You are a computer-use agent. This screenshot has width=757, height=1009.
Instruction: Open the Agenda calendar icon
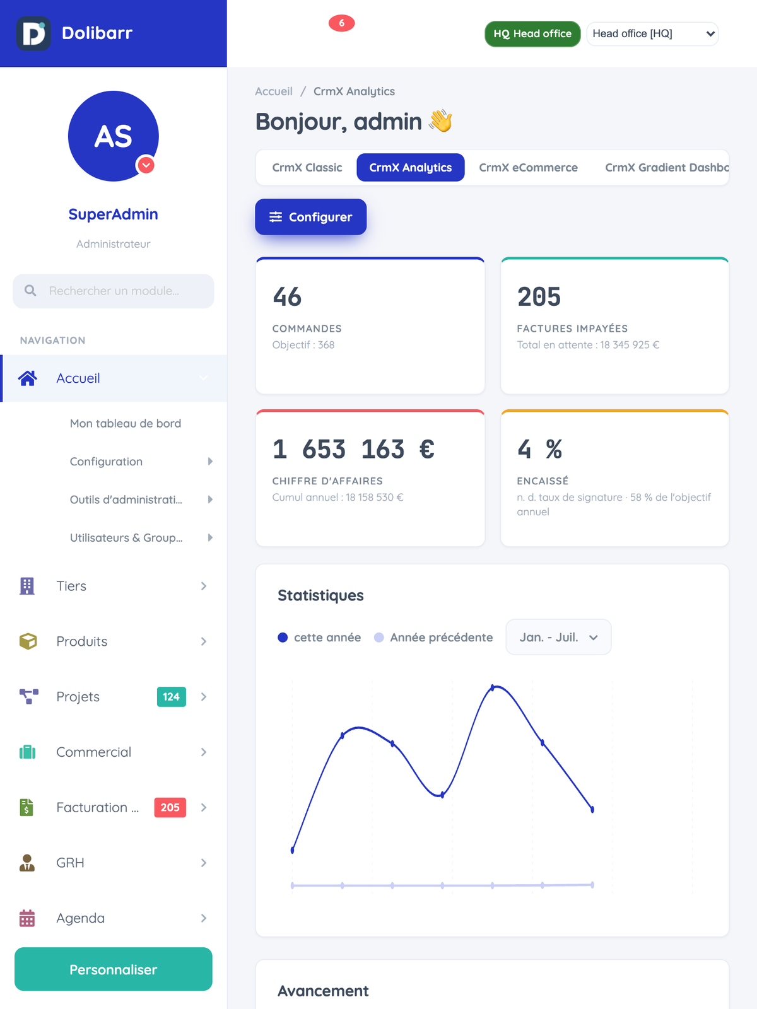[x=27, y=918]
